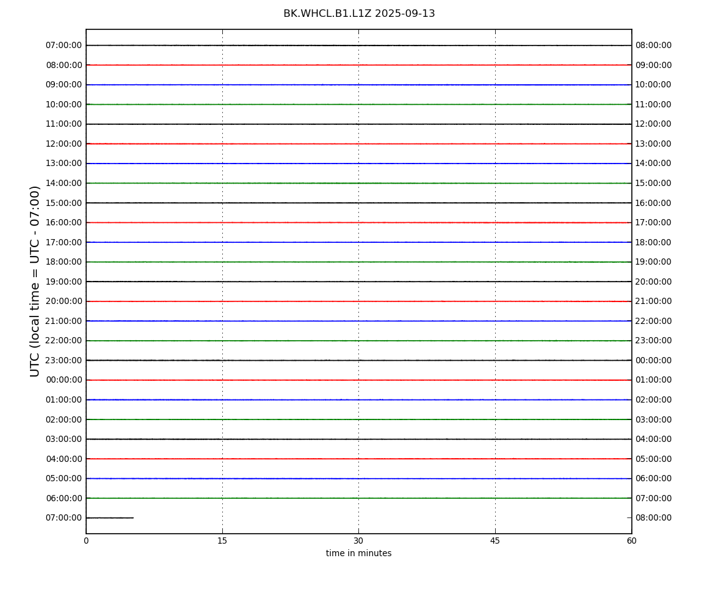This screenshot has width=718, height=593.
Task: Select left-axis start time 00:00:00
Action: click(64, 380)
